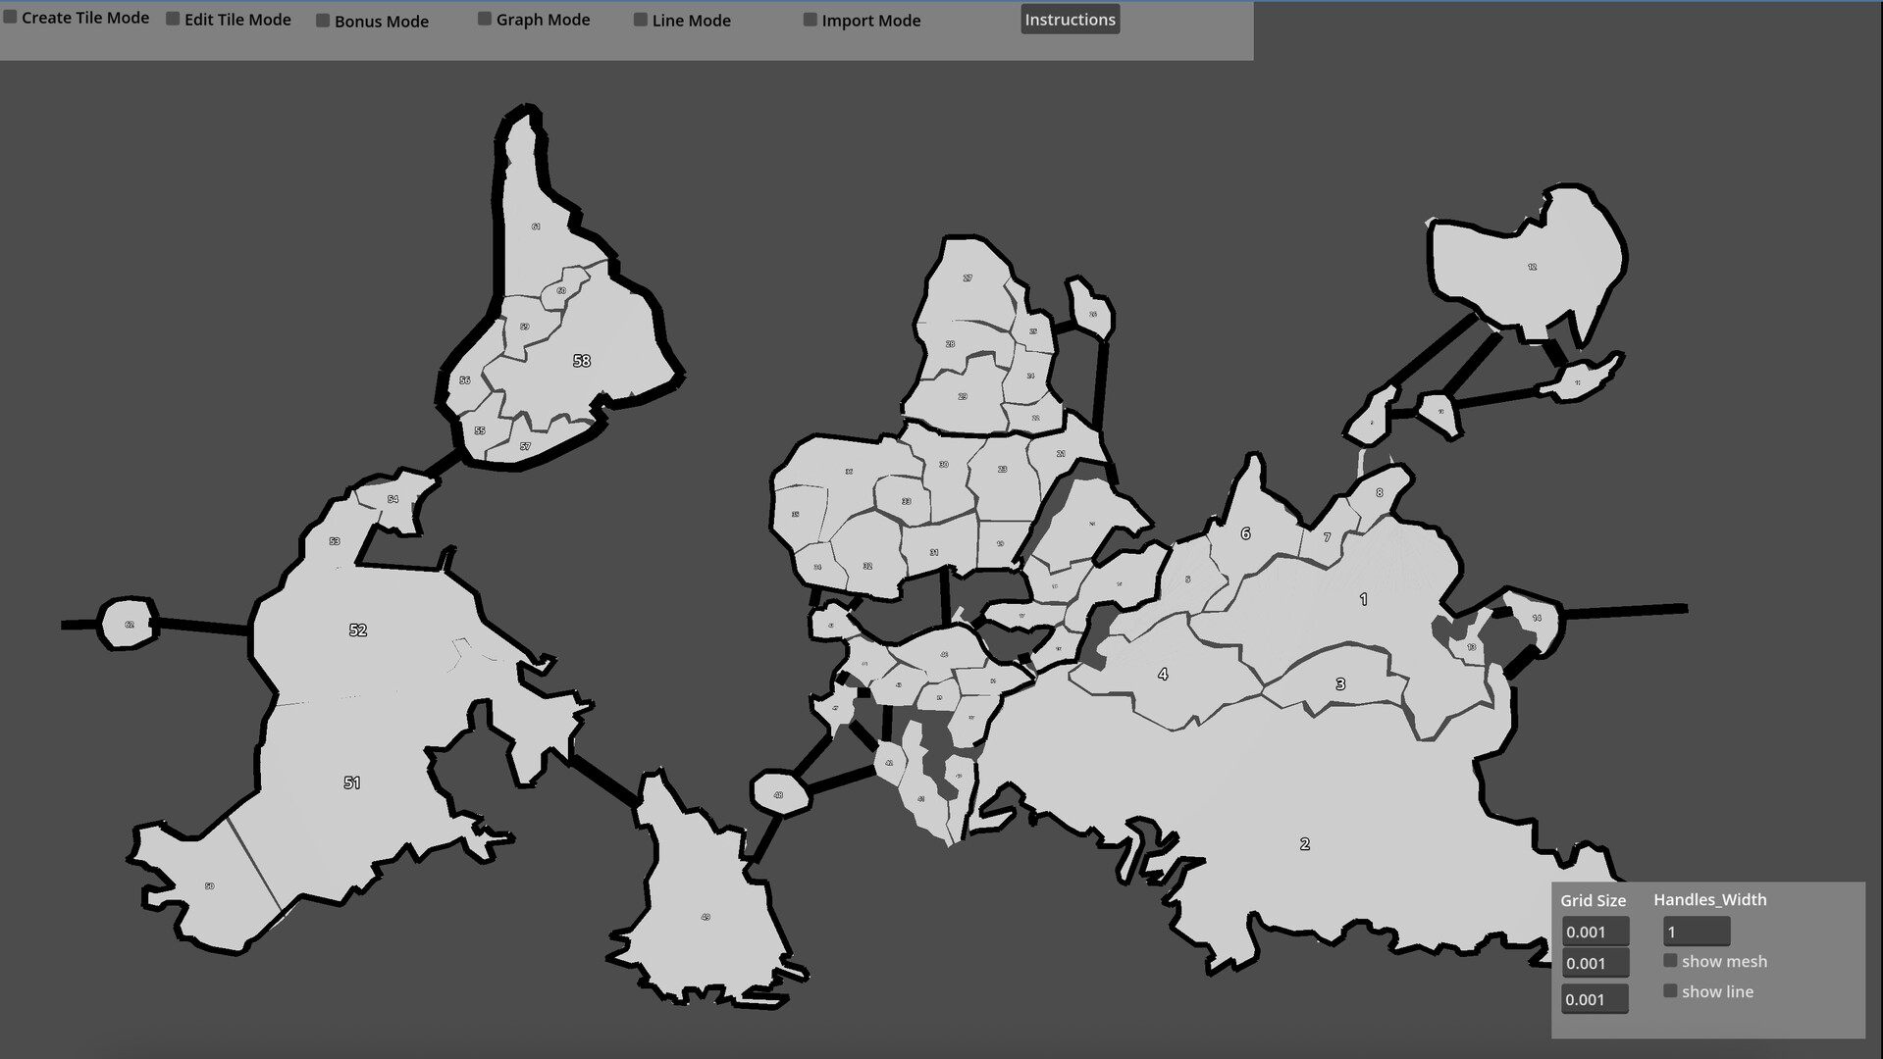The height and width of the screenshot is (1059, 1883).
Task: Check the show mesh option
Action: (1670, 960)
